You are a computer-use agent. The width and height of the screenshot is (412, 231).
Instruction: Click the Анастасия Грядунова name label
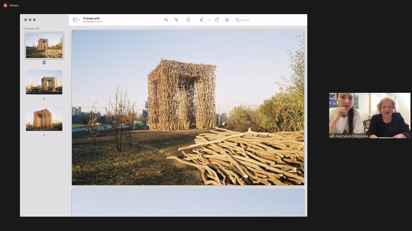(352, 136)
